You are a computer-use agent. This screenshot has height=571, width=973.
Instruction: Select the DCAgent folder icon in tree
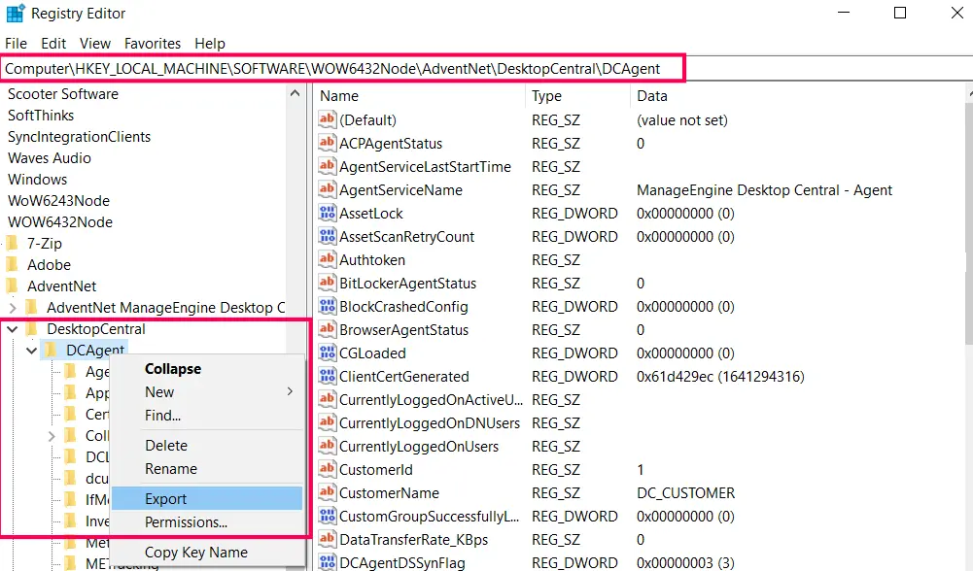(51, 350)
